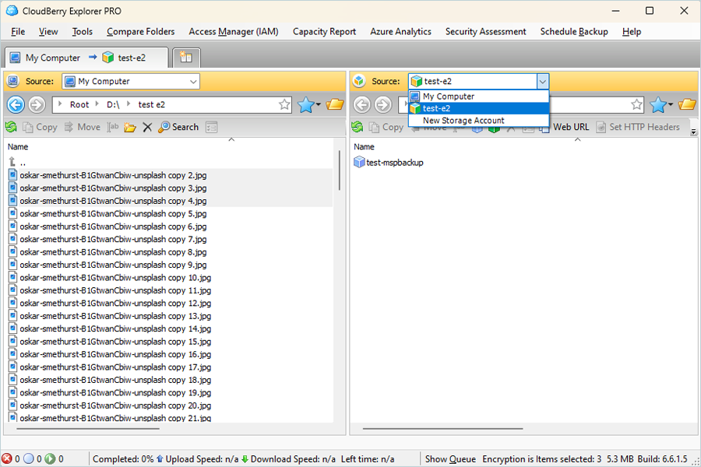The image size is (701, 467).
Task: Click Copy in left pane toolbar
Action: [x=41, y=128]
